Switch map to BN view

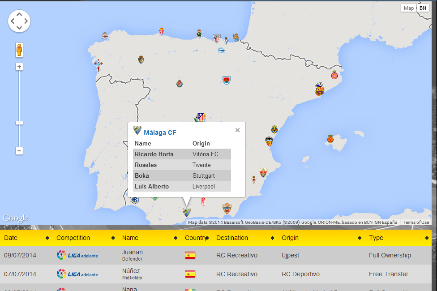pos(423,8)
